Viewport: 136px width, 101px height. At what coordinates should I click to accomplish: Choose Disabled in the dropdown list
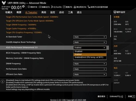pyautogui.click(x=90, y=51)
